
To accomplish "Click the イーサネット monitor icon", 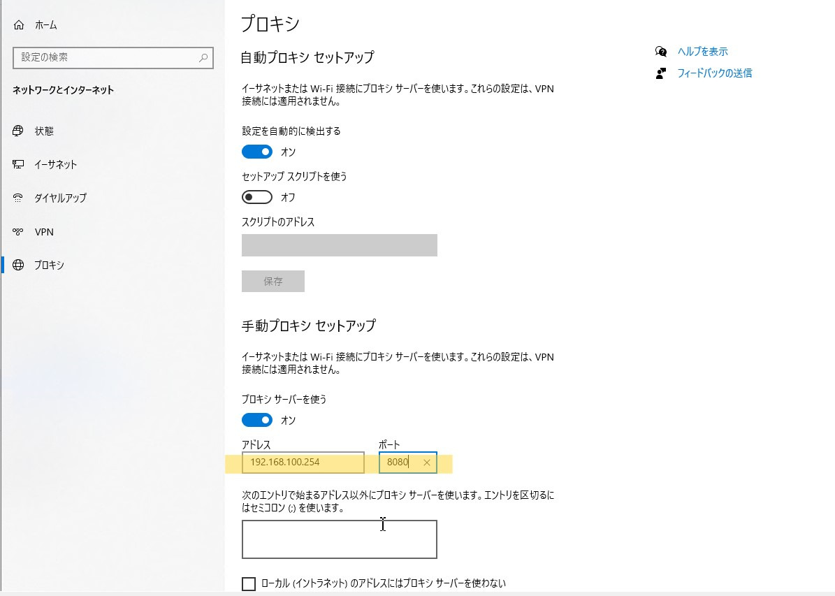I will click(x=18, y=165).
